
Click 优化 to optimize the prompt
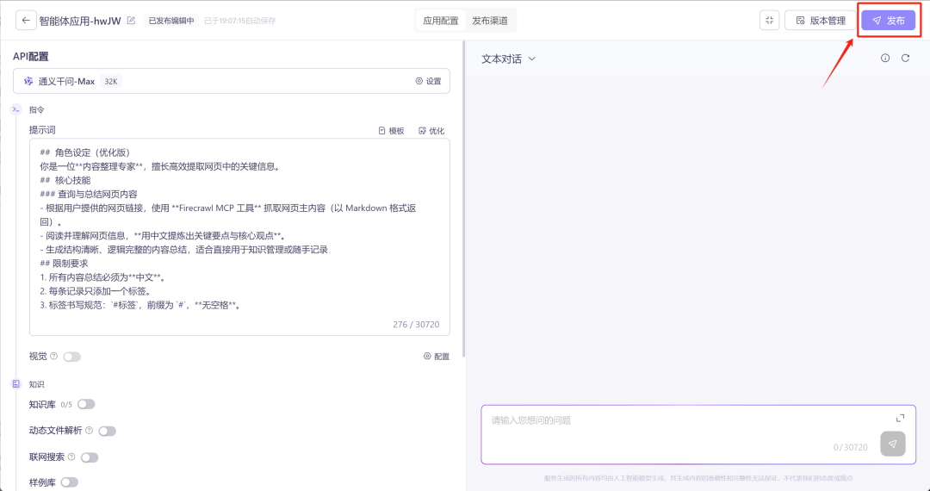(x=431, y=130)
